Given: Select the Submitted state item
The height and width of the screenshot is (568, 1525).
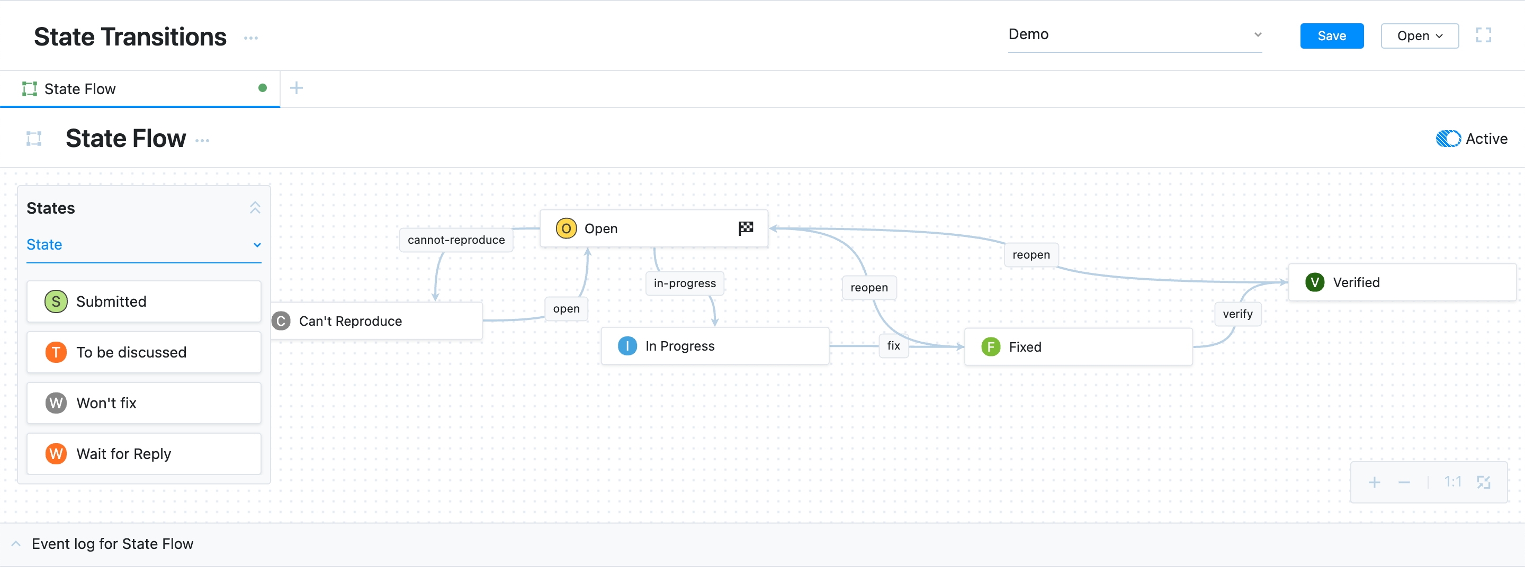Looking at the screenshot, I should [144, 301].
